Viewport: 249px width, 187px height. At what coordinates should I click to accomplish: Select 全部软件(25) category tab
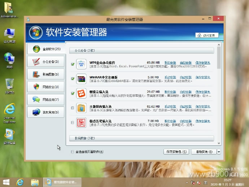tap(46, 49)
